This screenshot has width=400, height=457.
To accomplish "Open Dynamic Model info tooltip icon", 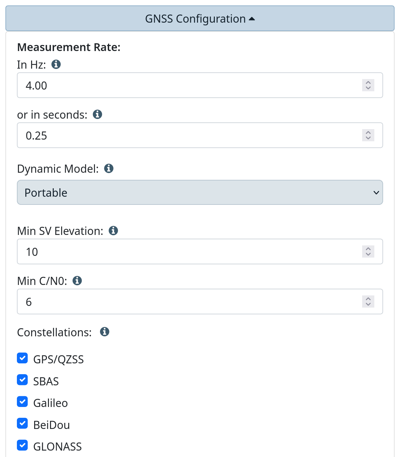I will click(109, 168).
